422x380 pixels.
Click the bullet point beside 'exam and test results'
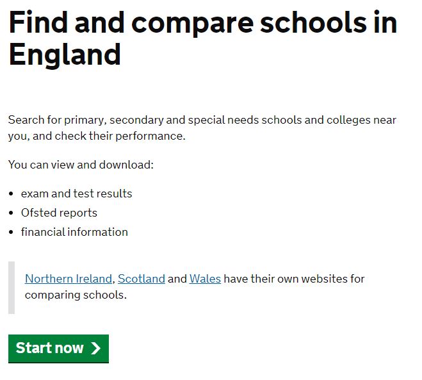pos(12,194)
